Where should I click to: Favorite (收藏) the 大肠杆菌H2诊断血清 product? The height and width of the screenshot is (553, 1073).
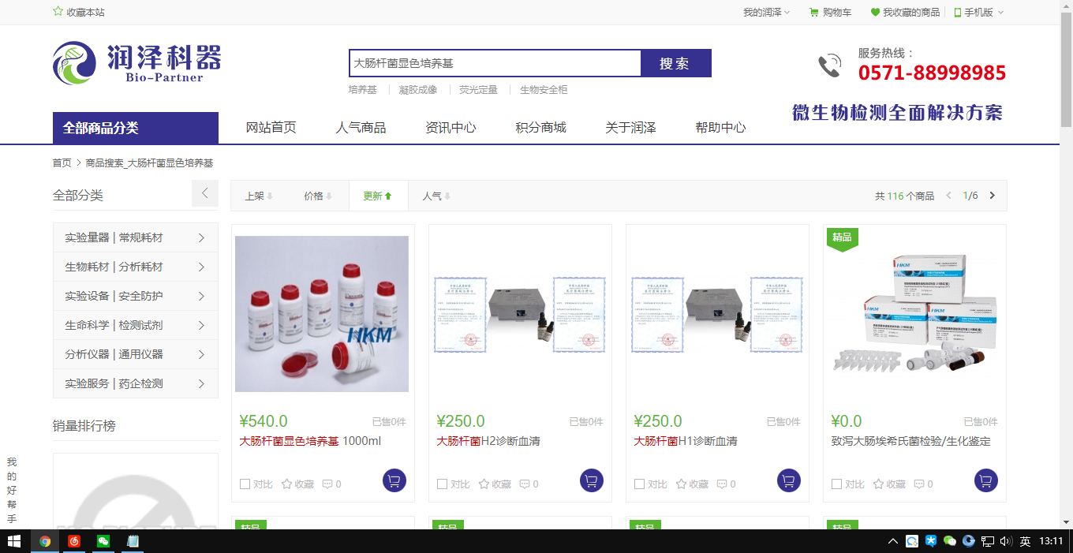pyautogui.click(x=495, y=484)
